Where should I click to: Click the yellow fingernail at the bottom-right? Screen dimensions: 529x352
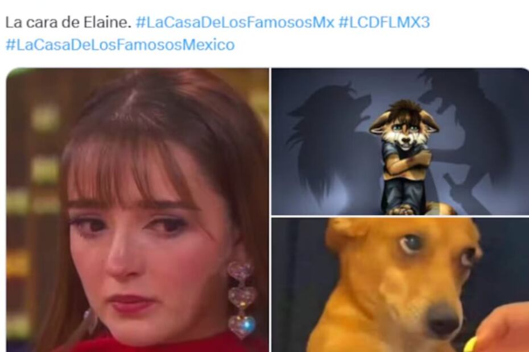[470, 344]
